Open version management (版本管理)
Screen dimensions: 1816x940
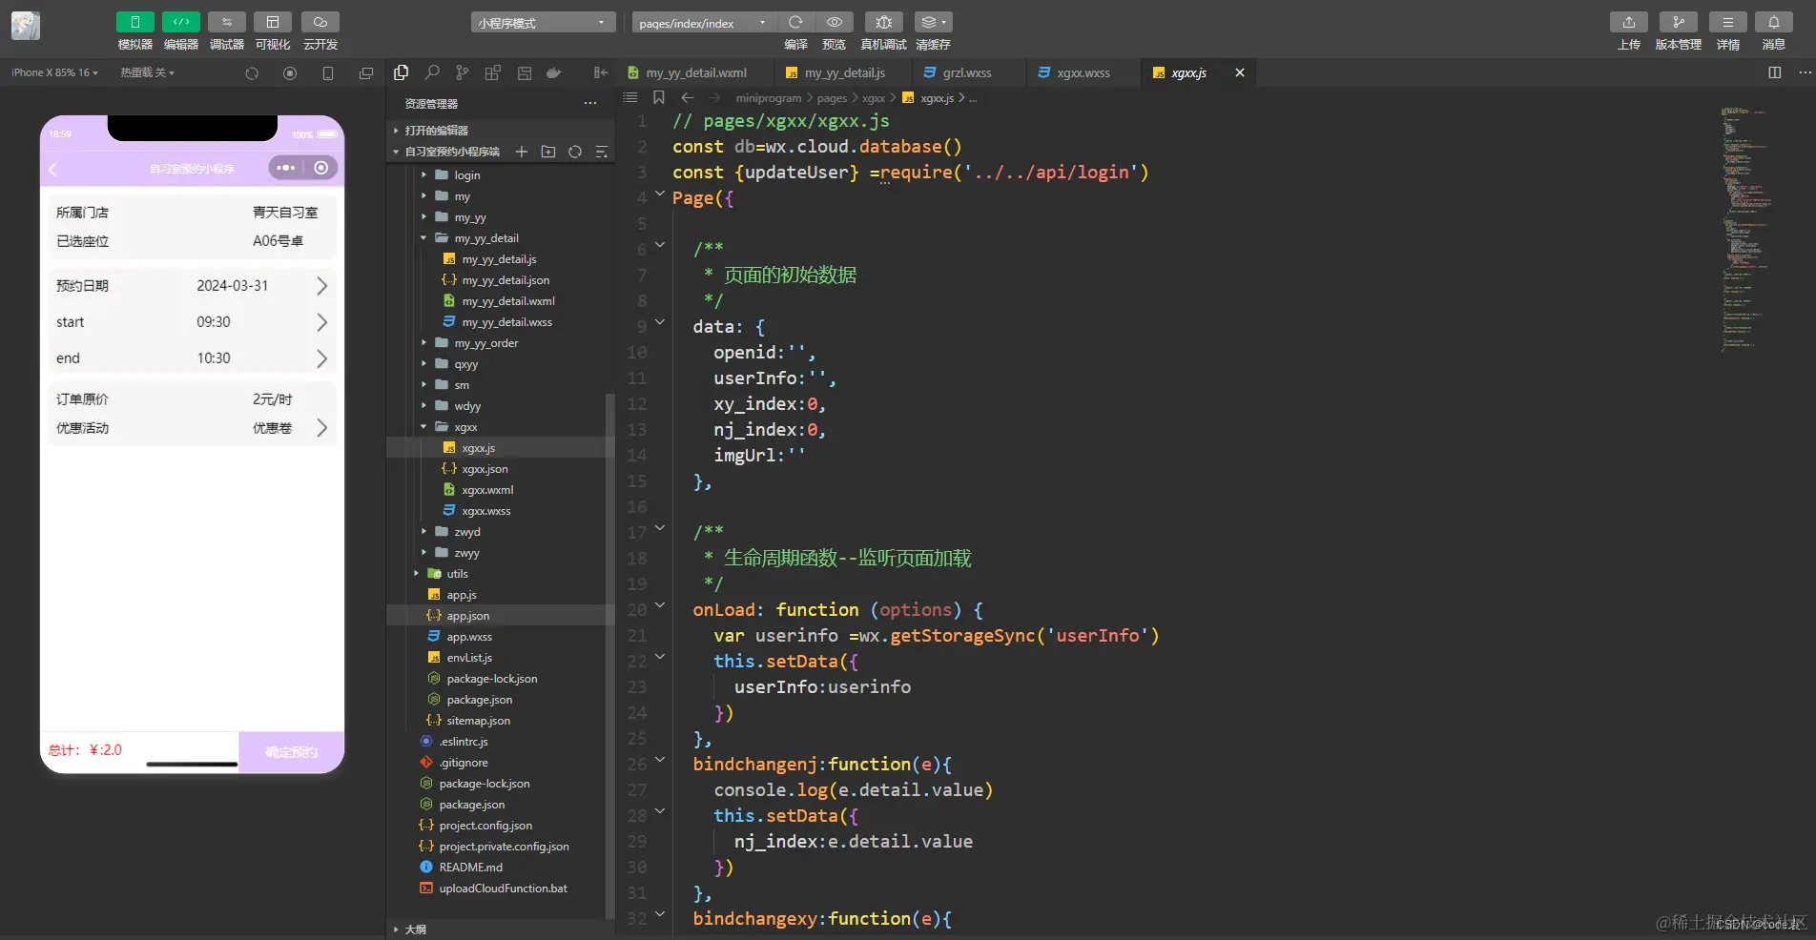point(1678,22)
